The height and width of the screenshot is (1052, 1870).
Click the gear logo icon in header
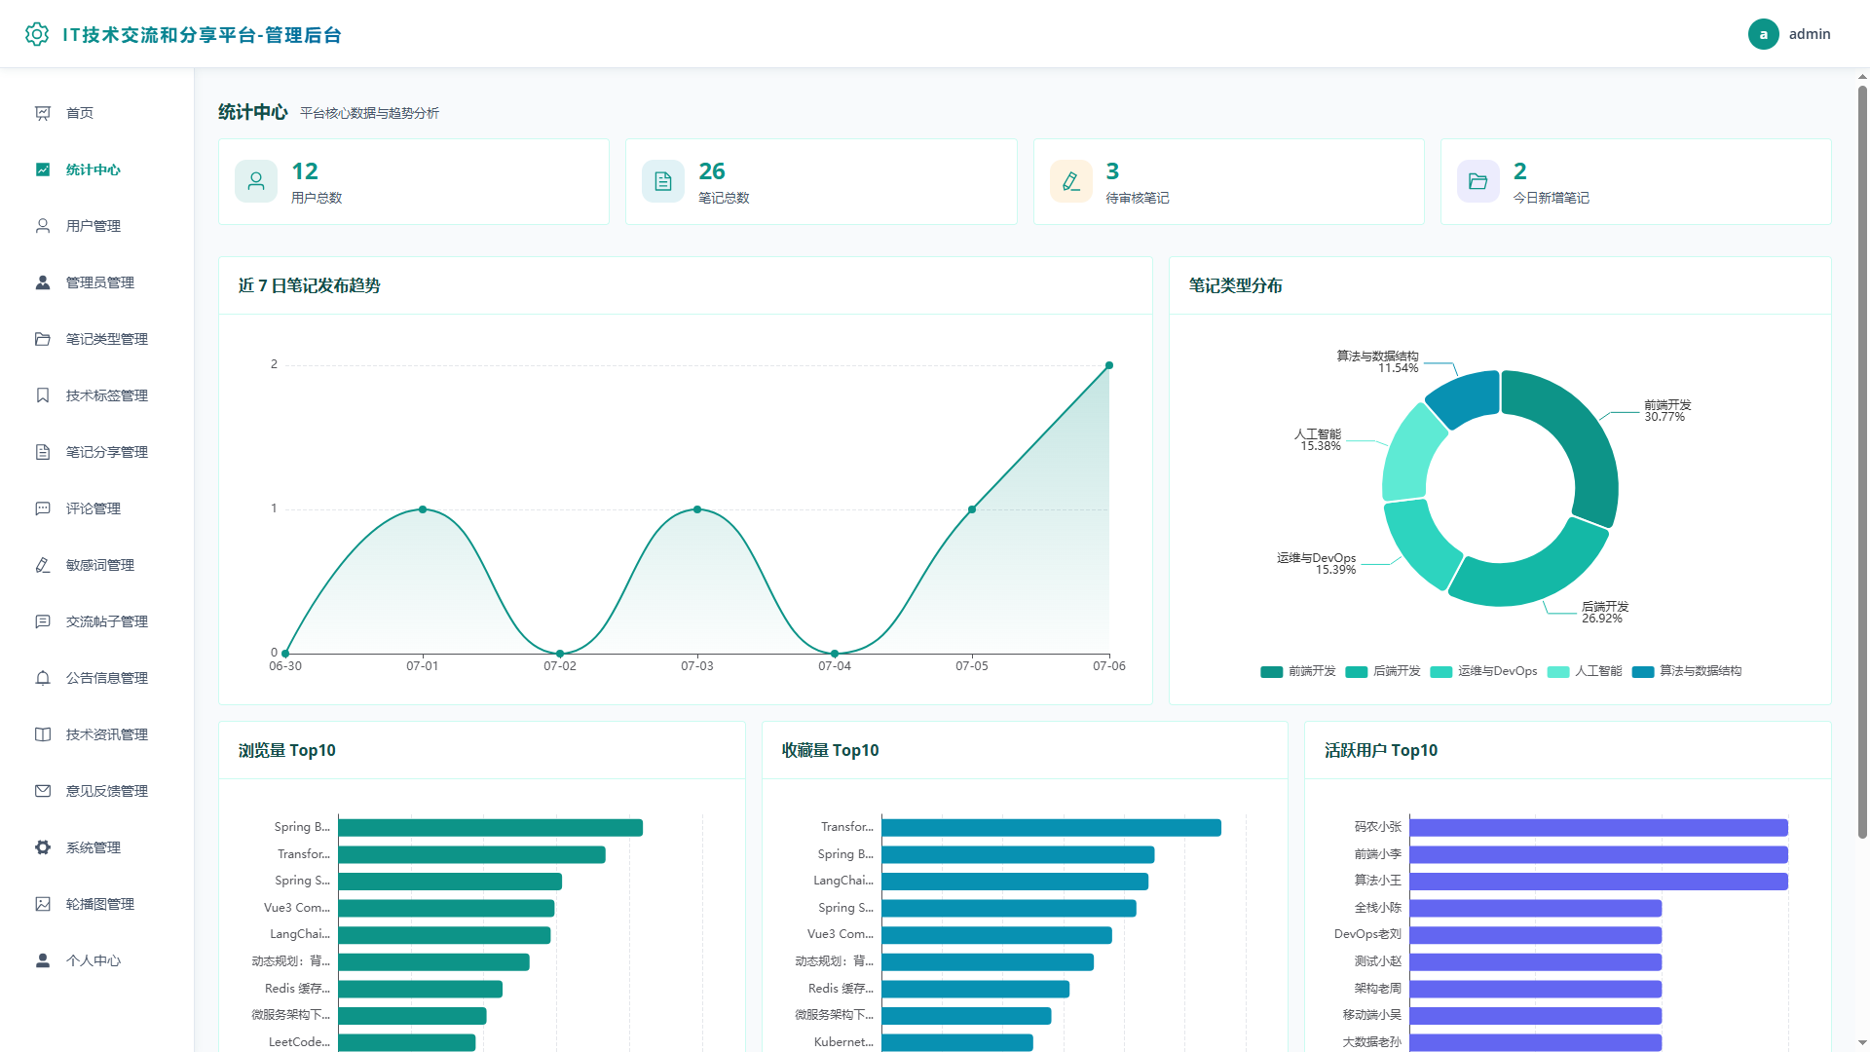click(37, 34)
